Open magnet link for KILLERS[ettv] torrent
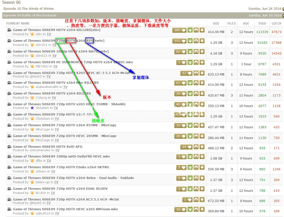This screenshot has height=217, width=284. [196, 30]
